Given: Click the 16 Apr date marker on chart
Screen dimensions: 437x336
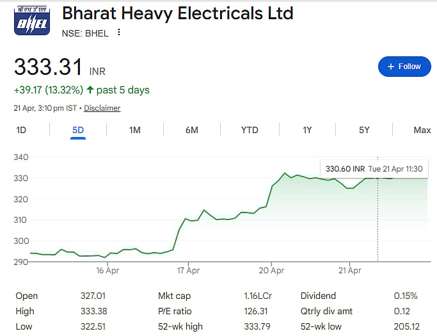Looking at the screenshot, I should (x=107, y=271).
